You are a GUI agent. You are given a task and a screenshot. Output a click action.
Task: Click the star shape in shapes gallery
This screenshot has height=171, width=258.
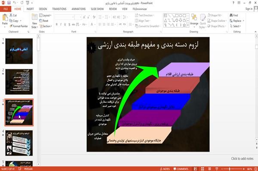click(184, 25)
